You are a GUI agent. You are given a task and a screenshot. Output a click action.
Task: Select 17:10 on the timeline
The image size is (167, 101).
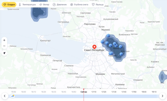click(x=94, y=92)
